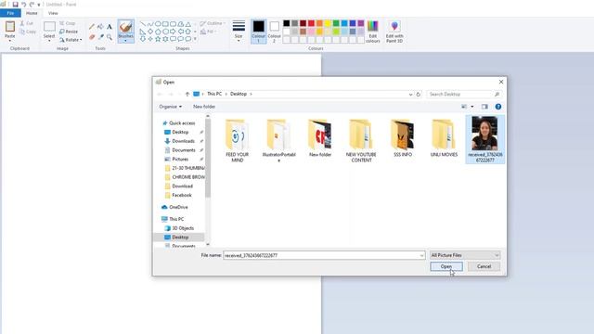Open Facebook folder in navigation pane
Image resolution: width=594 pixels, height=334 pixels.
182,195
